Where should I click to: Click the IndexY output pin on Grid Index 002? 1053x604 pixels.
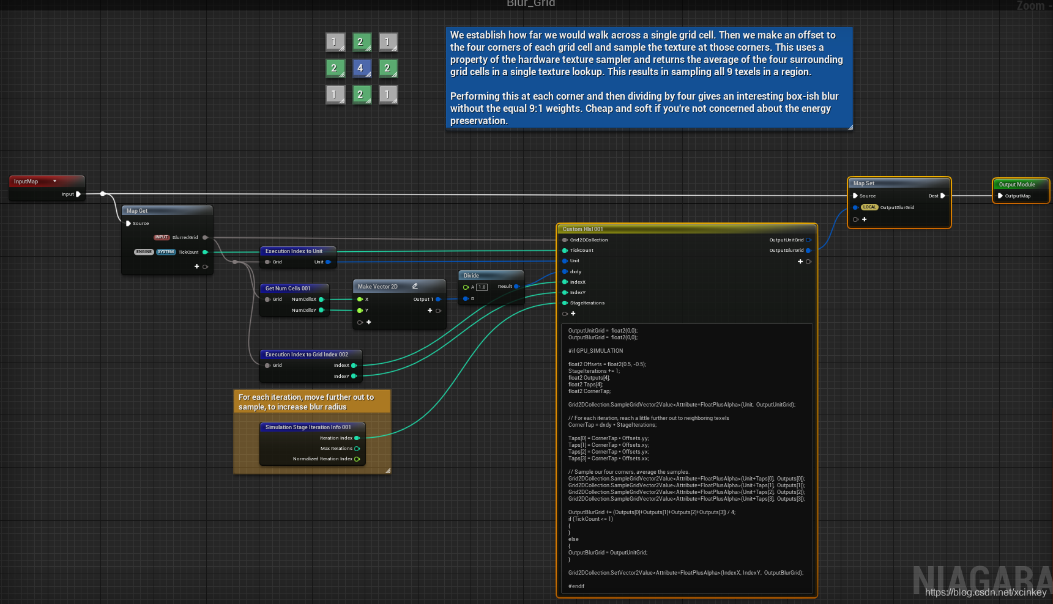point(354,376)
